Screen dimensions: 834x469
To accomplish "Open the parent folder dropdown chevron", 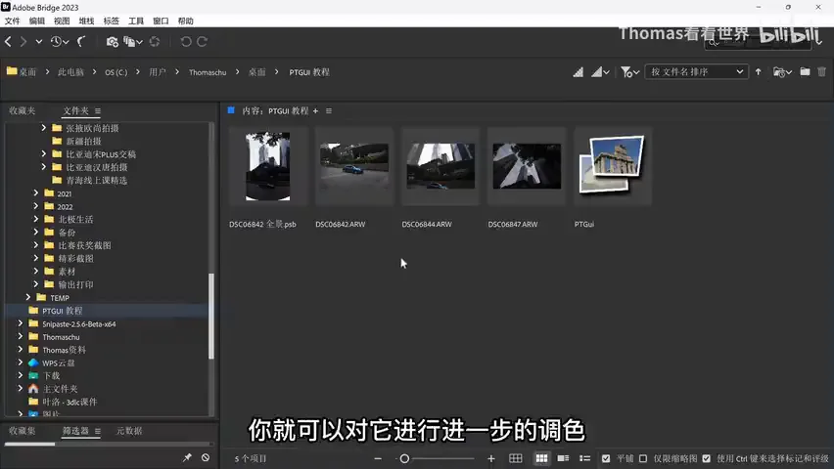I will [39, 41].
